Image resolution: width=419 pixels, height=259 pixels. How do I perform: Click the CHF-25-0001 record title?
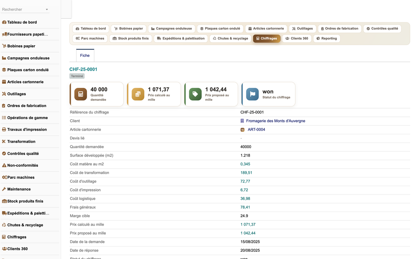tap(83, 69)
